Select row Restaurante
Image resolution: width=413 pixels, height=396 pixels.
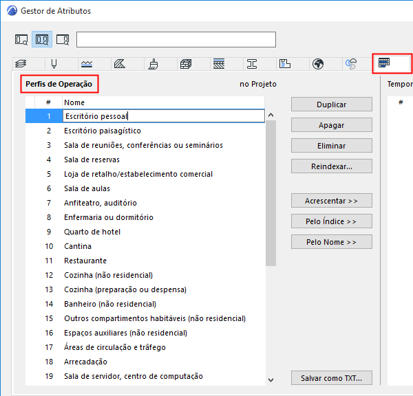click(145, 261)
